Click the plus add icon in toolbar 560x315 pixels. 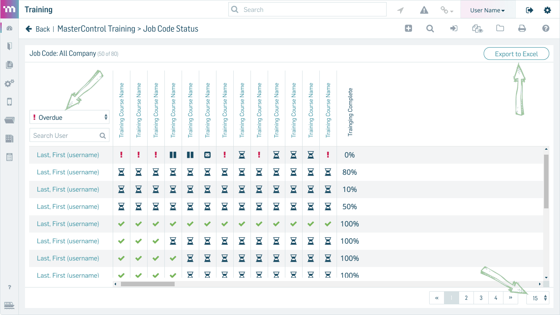(408, 28)
